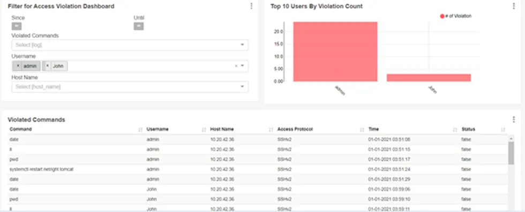Viewport: 525px width, 212px height.
Task: Sort table by Host Name column
Action: click(271, 130)
